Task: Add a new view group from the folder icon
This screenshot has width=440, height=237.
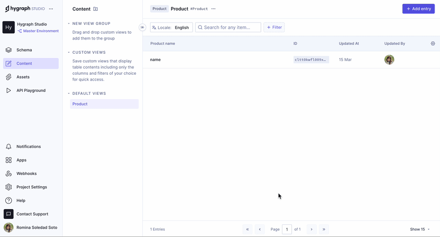Action: 95,9
